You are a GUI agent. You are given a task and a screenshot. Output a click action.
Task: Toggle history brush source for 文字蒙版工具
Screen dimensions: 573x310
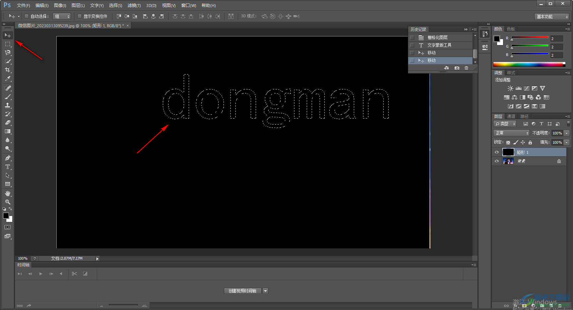tap(412, 45)
